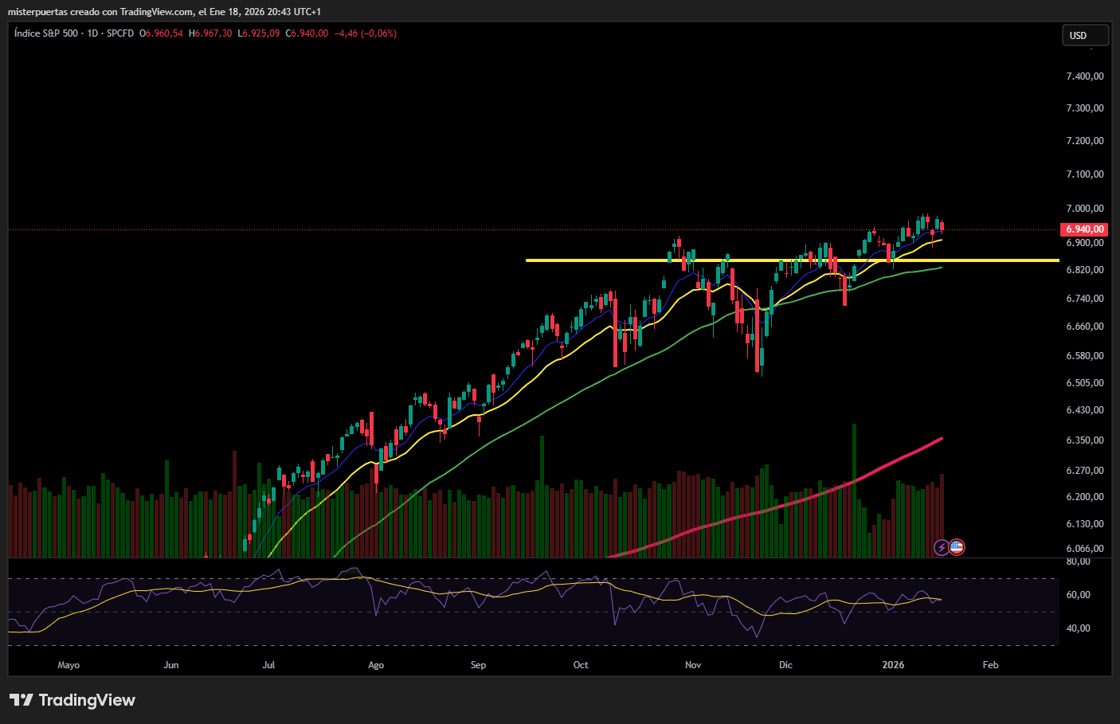The image size is (1120, 724).
Task: Click the red 6.940,00 current price label
Action: click(1085, 229)
